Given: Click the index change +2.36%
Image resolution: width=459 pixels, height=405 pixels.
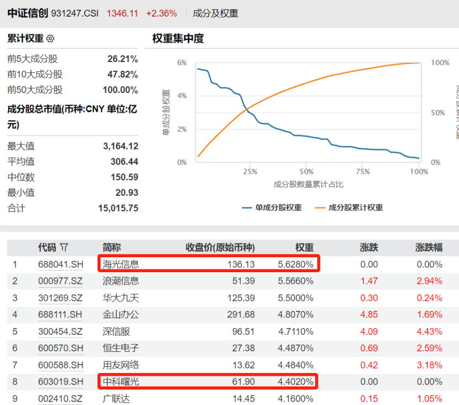Looking at the screenshot, I should [x=162, y=13].
